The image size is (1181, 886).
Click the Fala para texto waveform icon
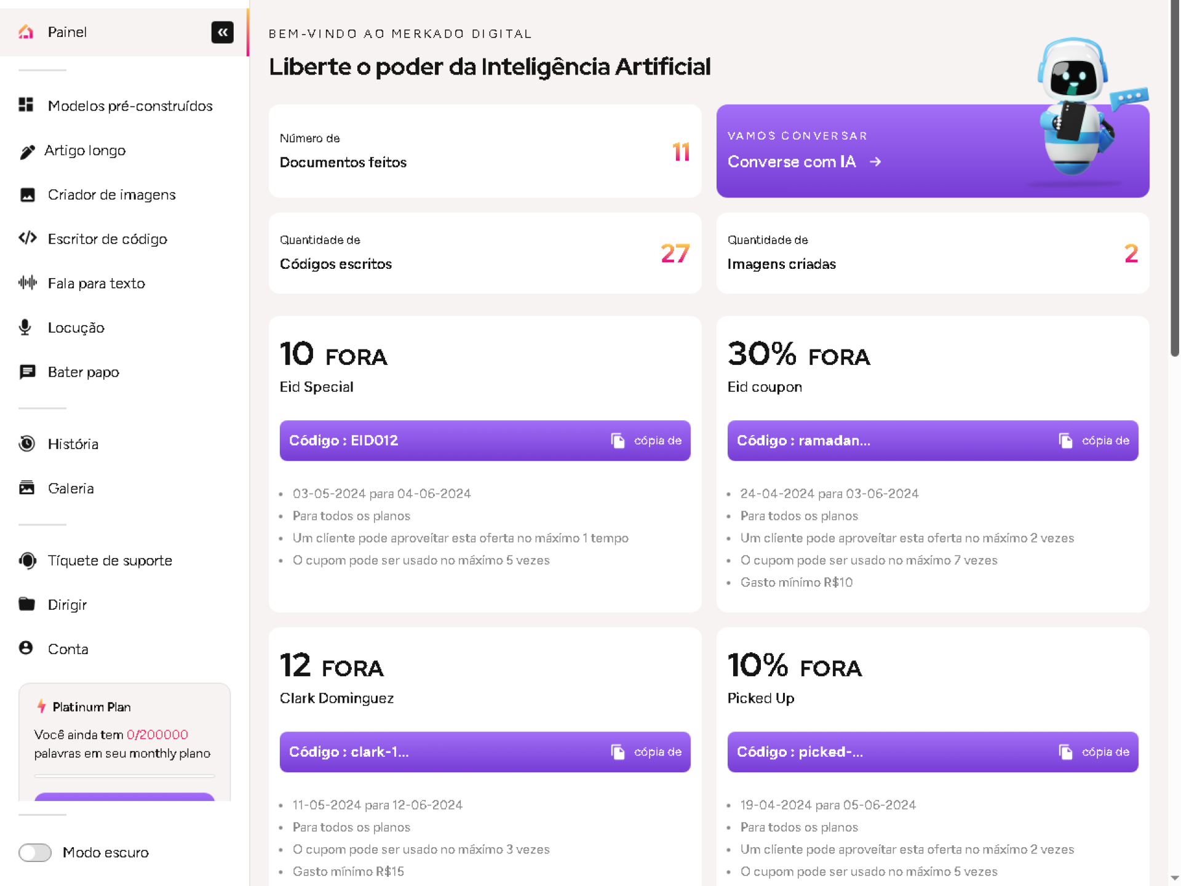click(x=27, y=283)
